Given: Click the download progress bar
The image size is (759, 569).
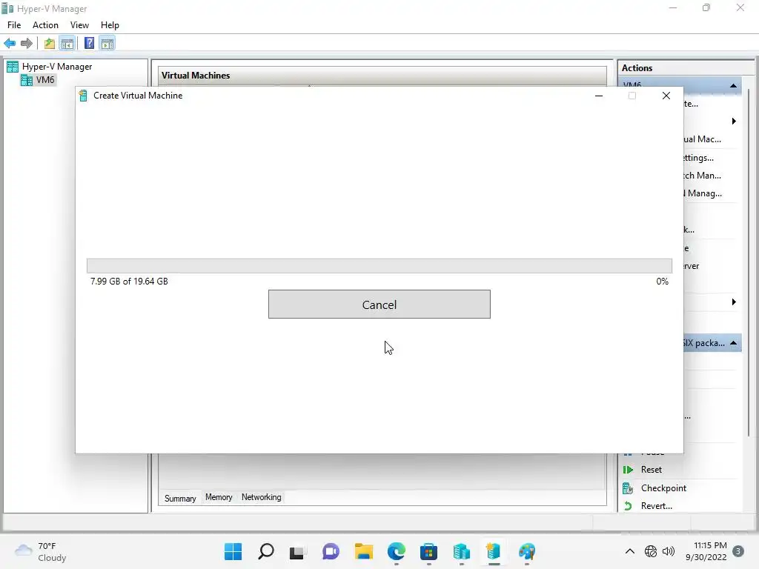Looking at the screenshot, I should pos(379,266).
